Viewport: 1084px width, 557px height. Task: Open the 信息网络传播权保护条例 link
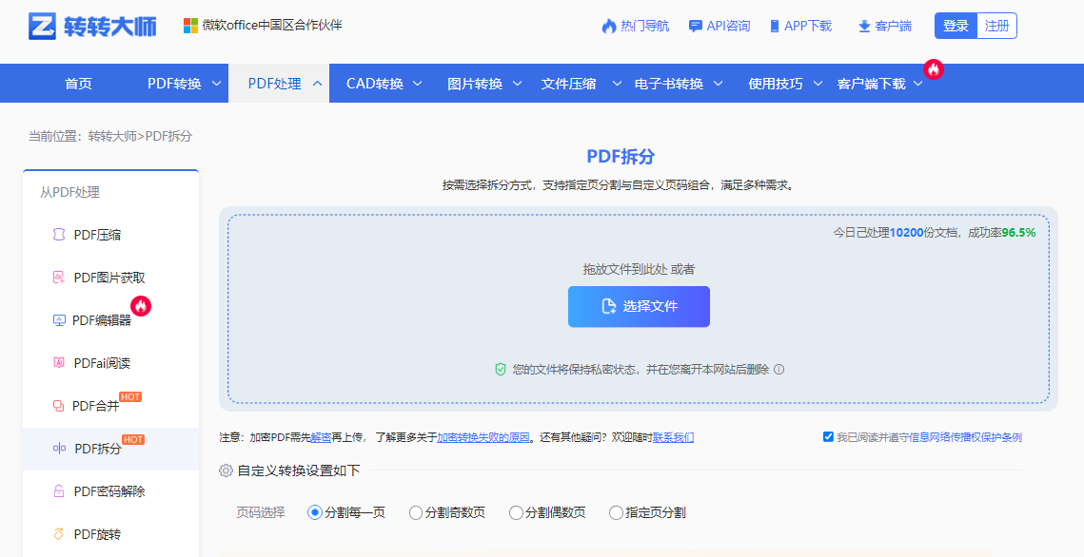pos(965,437)
